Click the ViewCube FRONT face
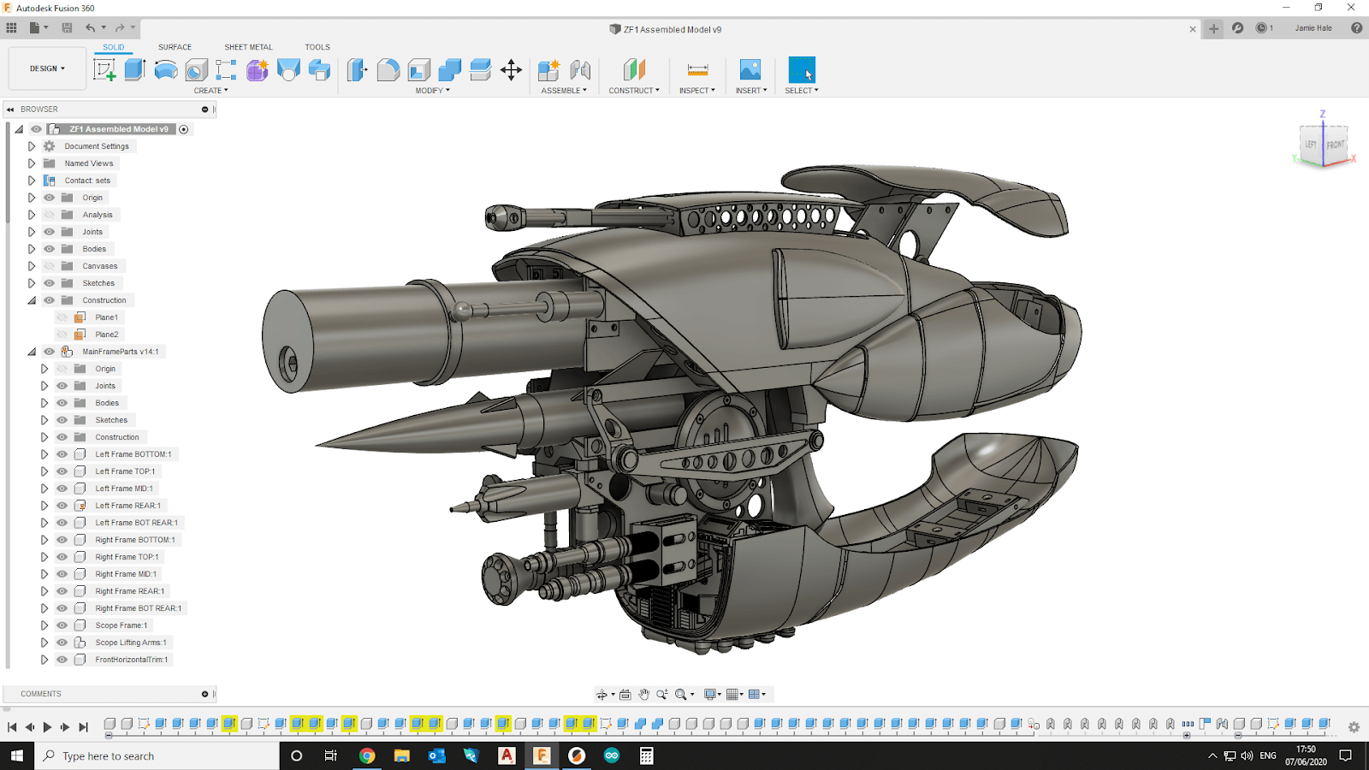This screenshot has width=1369, height=770. 1336,145
